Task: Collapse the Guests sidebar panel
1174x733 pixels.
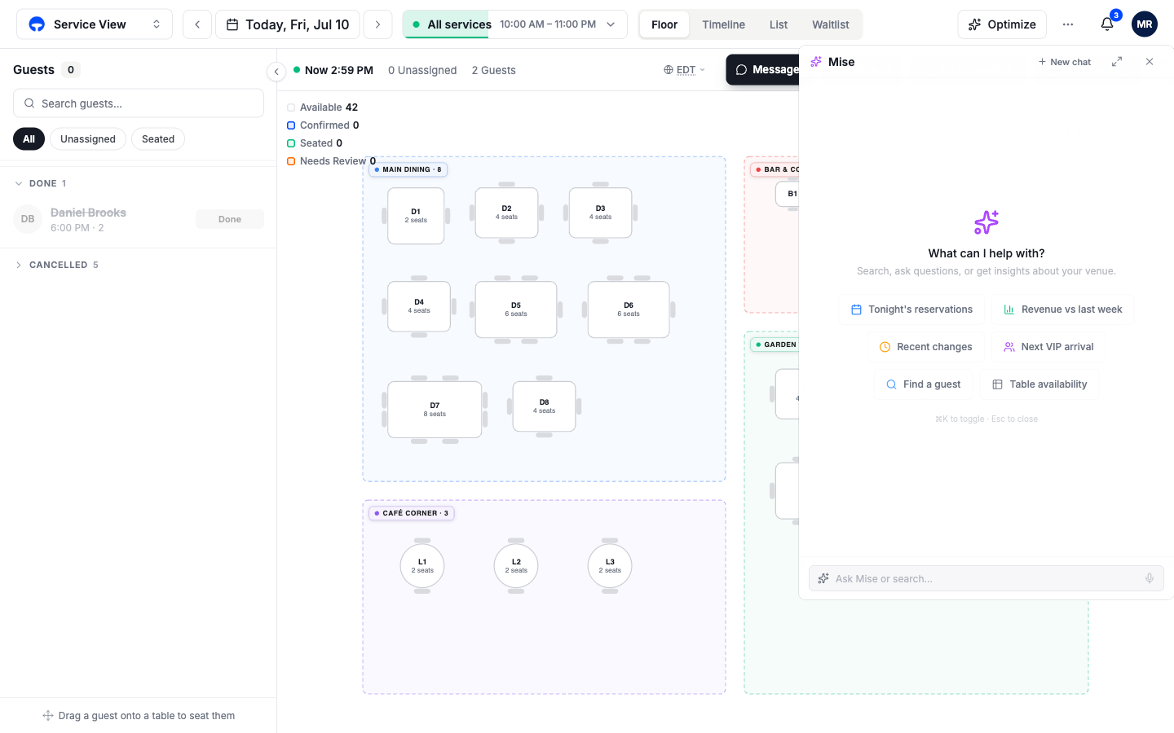Action: [276, 72]
